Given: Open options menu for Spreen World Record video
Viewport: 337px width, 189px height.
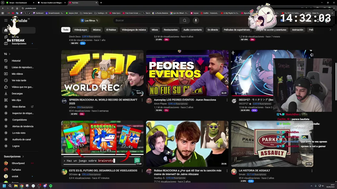Looking at the screenshot, I should point(142,100).
